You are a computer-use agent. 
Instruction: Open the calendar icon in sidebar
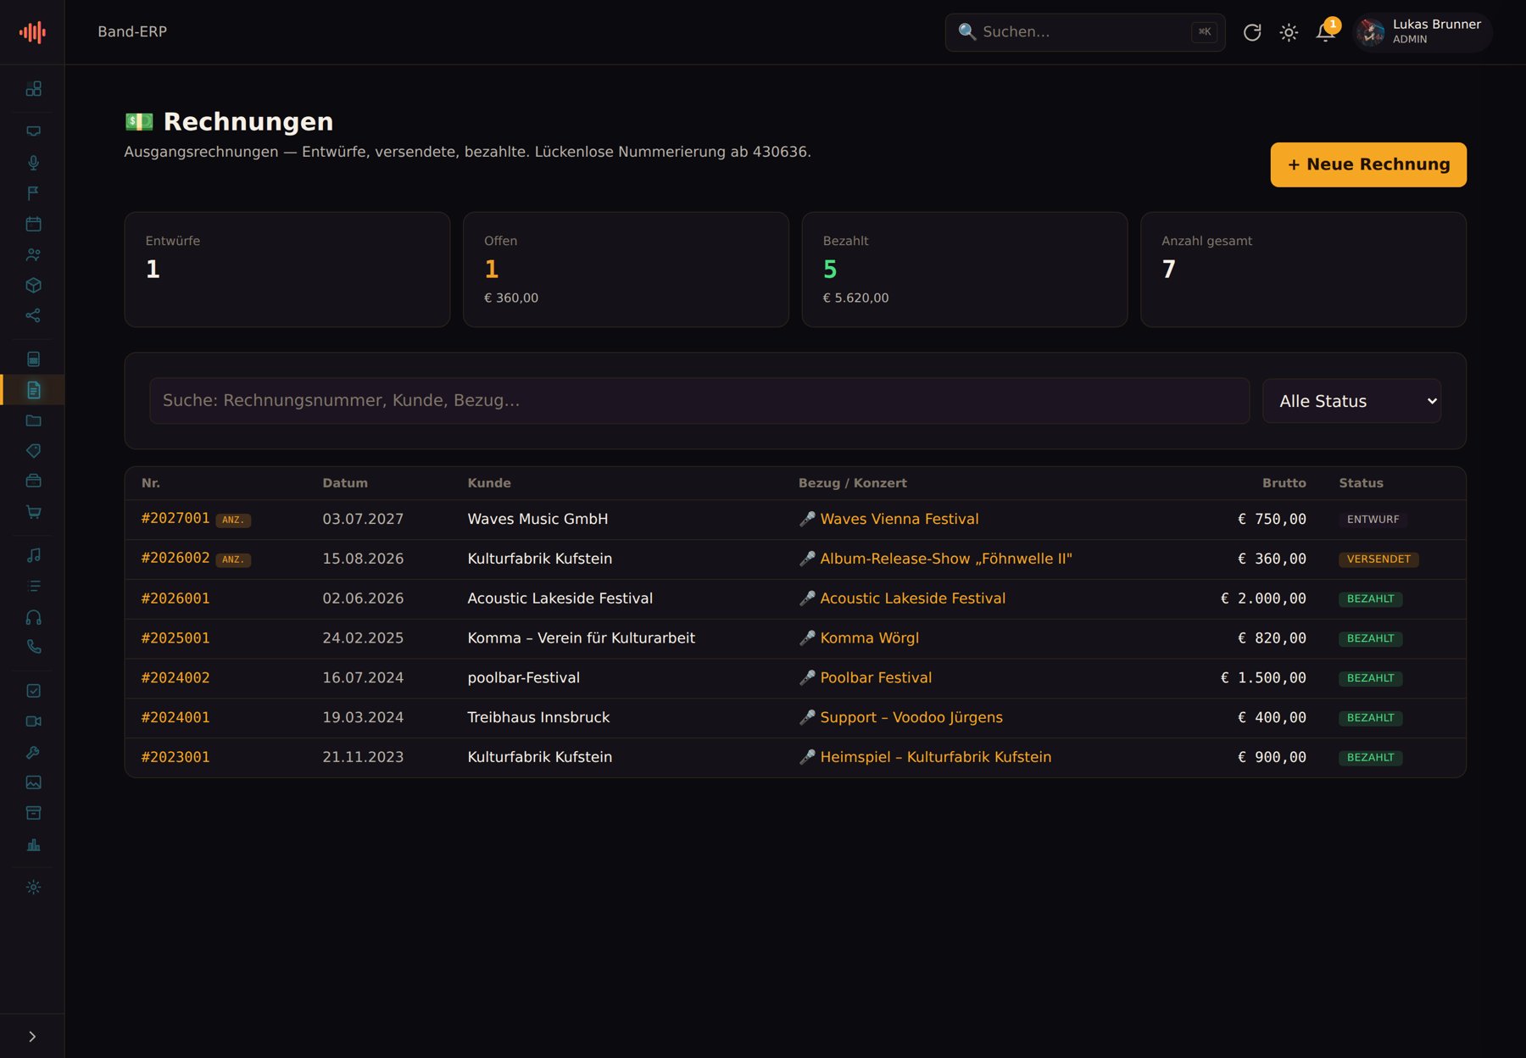click(x=33, y=224)
